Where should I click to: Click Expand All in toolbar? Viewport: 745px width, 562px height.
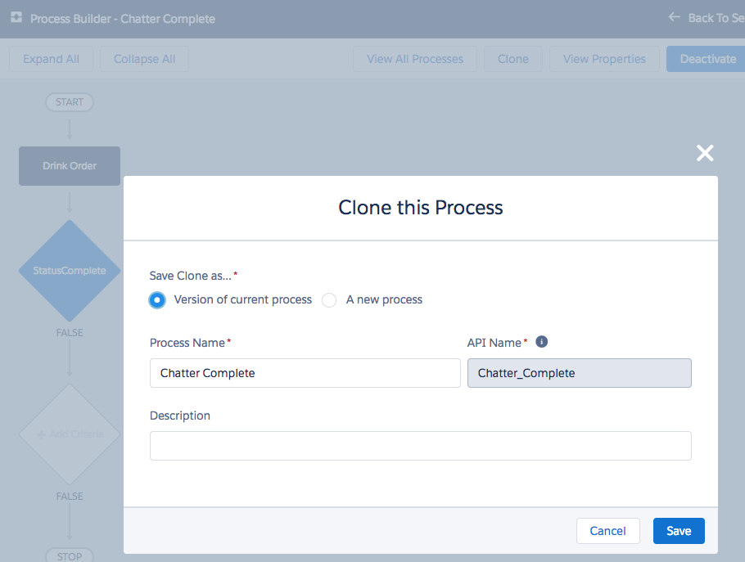(x=51, y=59)
